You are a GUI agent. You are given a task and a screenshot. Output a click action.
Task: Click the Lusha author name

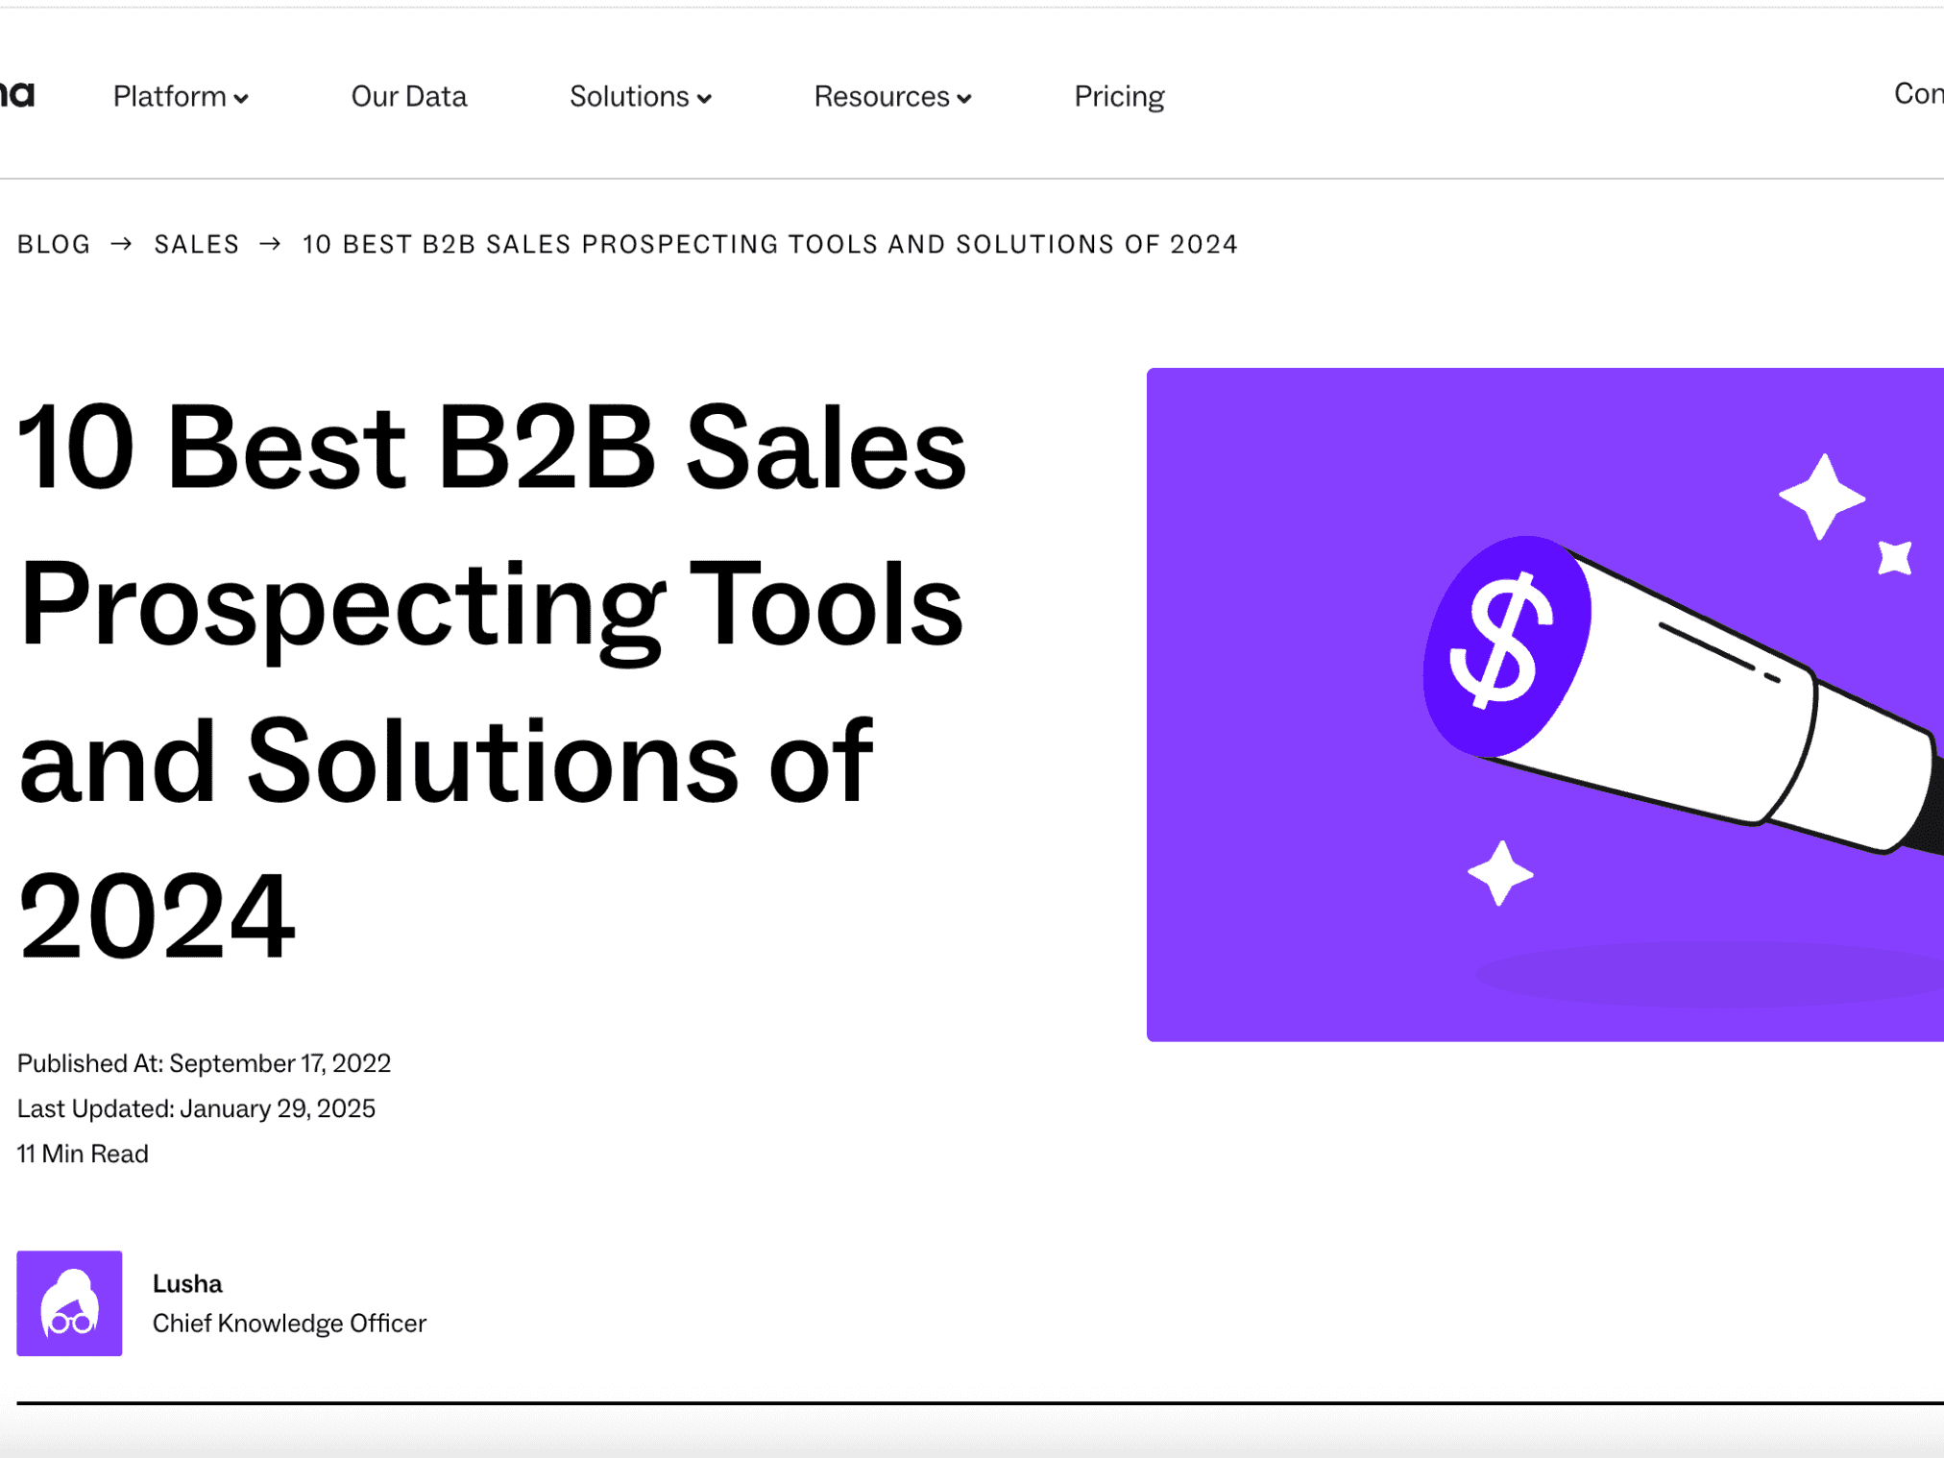[187, 1283]
